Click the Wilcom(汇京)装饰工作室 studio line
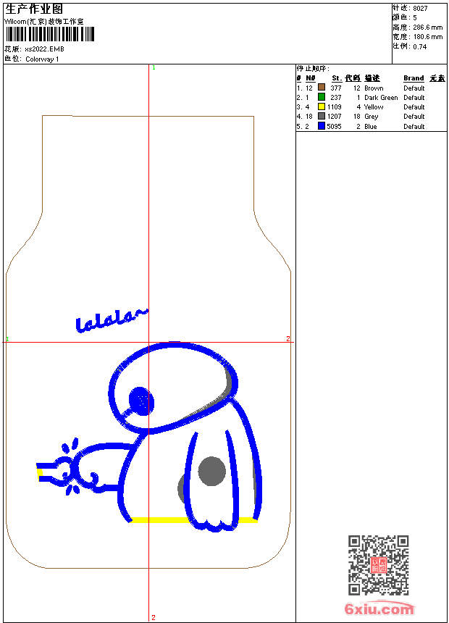Image resolution: width=449 pixels, height=623 pixels. click(x=44, y=22)
